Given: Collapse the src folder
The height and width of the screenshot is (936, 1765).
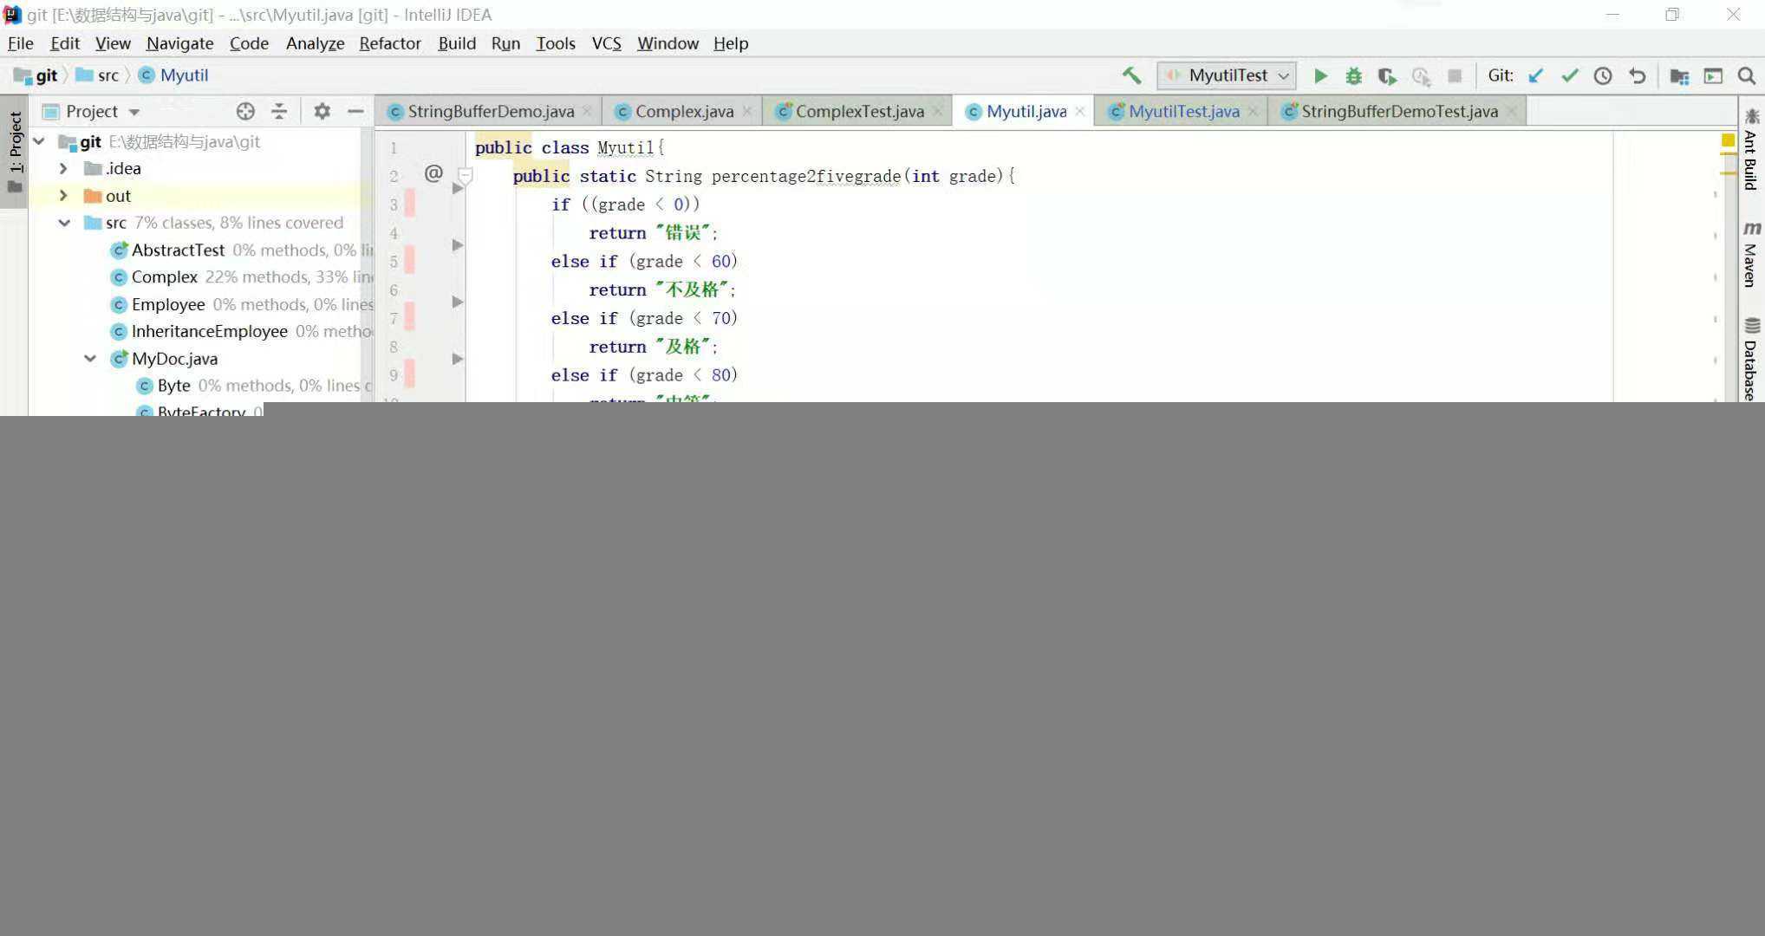Looking at the screenshot, I should click(x=64, y=223).
